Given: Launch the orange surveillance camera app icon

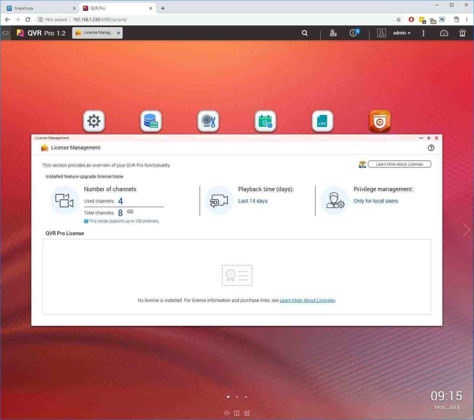Looking at the screenshot, I should (379, 121).
